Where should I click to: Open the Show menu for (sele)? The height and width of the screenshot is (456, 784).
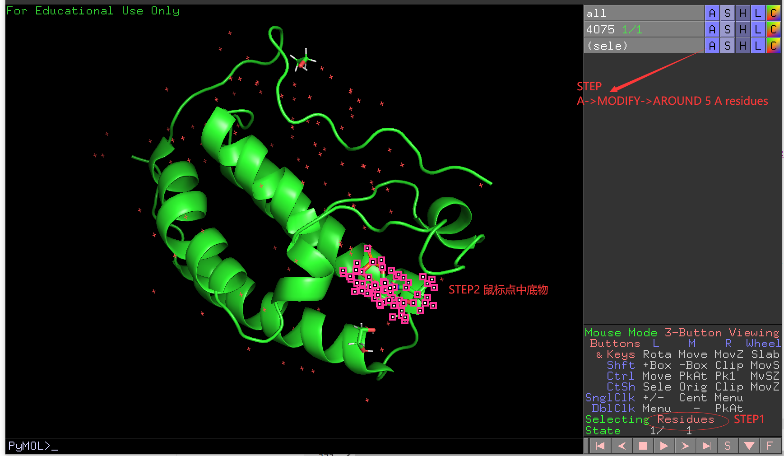tap(728, 45)
